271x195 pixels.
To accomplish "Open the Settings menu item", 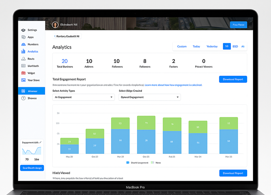I will click(x=32, y=30).
